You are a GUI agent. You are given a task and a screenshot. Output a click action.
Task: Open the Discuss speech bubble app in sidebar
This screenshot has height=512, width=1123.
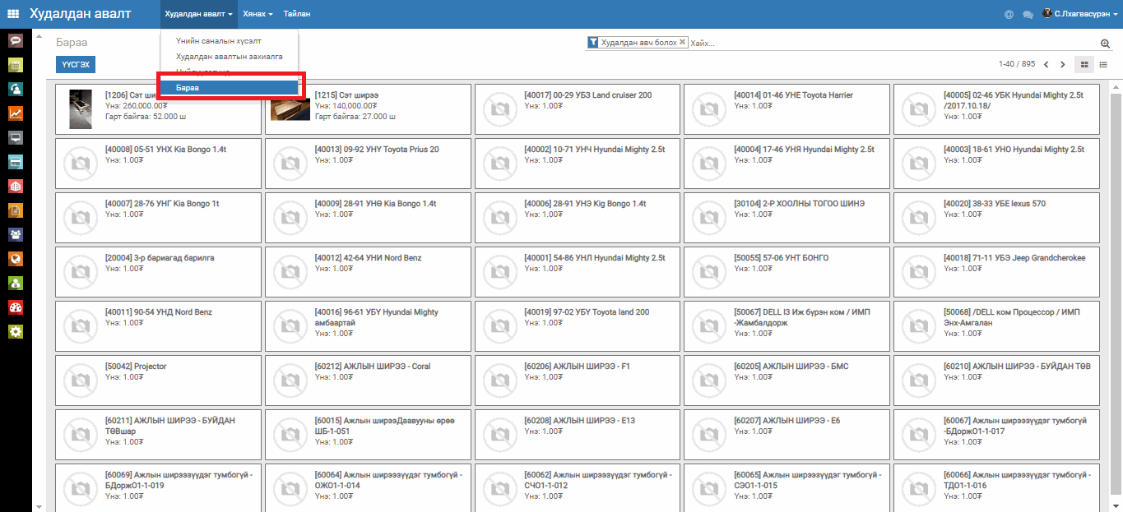coord(15,40)
